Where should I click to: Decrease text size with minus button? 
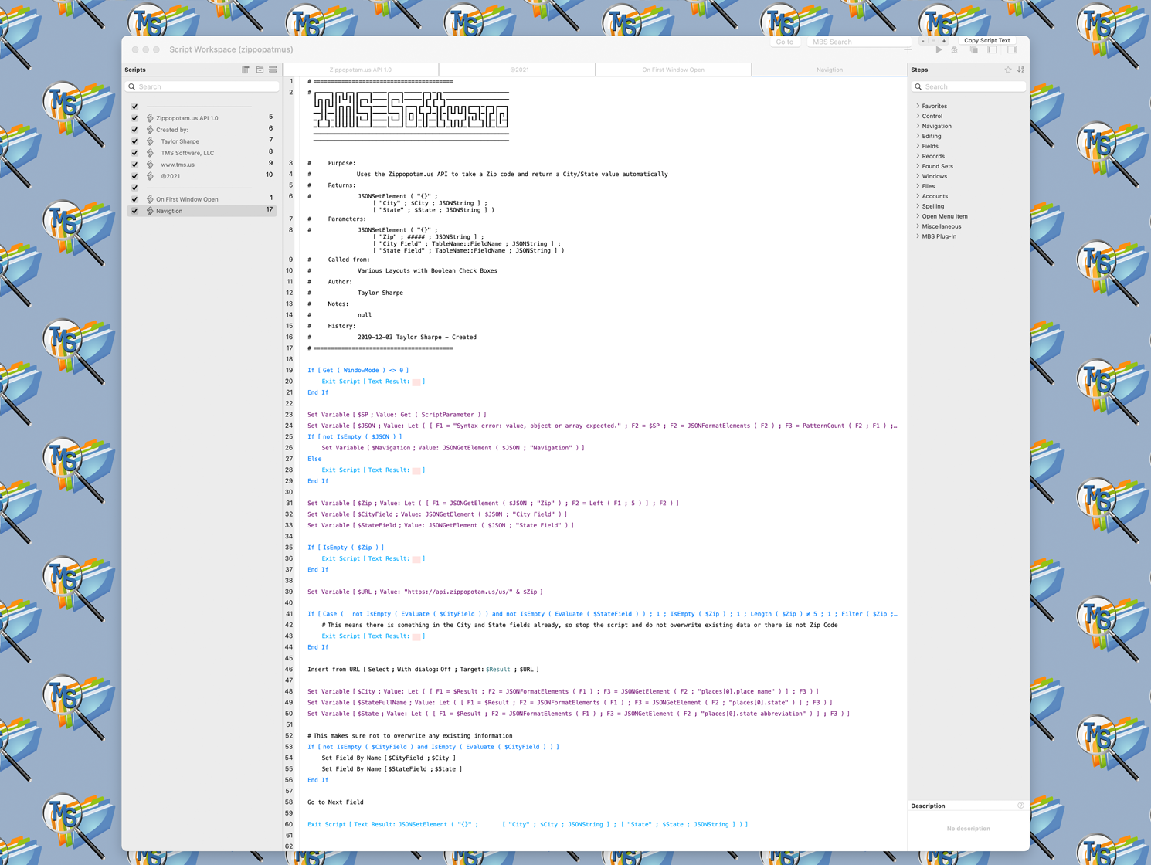click(922, 41)
